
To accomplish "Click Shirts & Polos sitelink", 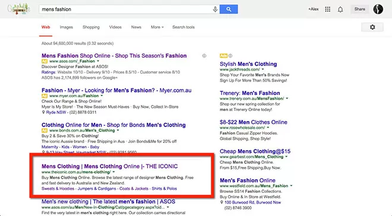I will [165, 189].
